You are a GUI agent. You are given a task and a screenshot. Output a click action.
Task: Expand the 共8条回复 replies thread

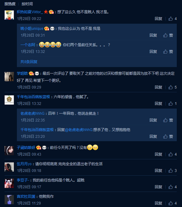tap(29, 62)
